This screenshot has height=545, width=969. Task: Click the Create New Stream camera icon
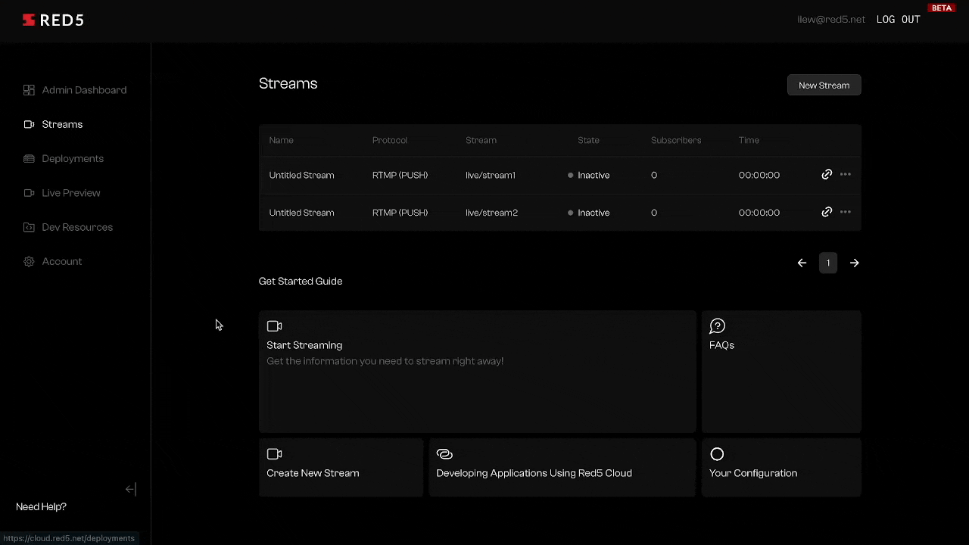point(275,454)
